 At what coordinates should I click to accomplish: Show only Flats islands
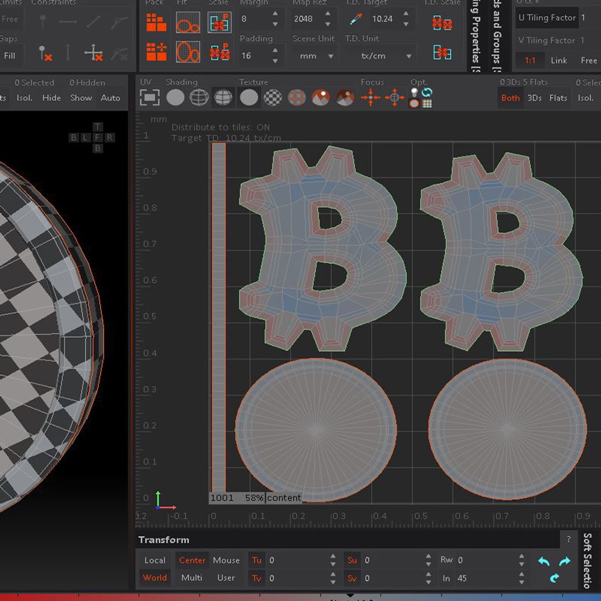(558, 98)
